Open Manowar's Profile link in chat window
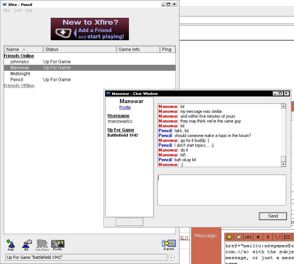The height and width of the screenshot is (264, 294). (x=125, y=107)
